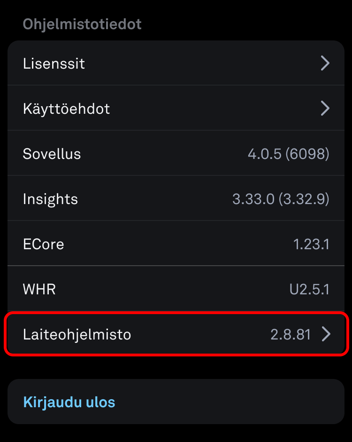Image resolution: width=352 pixels, height=442 pixels.
Task: Click the ECore version 1.23.1
Action: click(311, 245)
